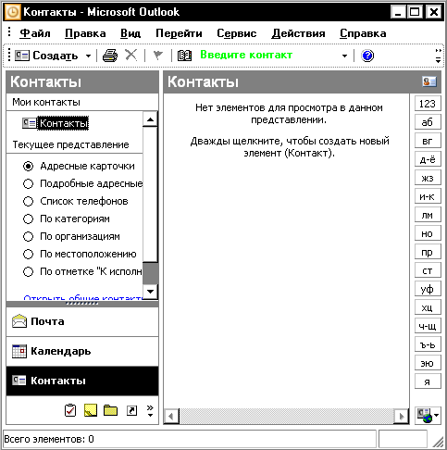Open the index language globe dropdown
This screenshot has width=447, height=450.
[x=428, y=415]
